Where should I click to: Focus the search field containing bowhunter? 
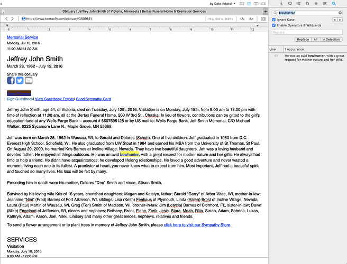pos(308,13)
